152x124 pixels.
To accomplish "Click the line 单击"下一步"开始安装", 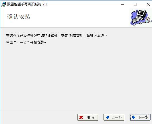I will pyautogui.click(x=26, y=42).
